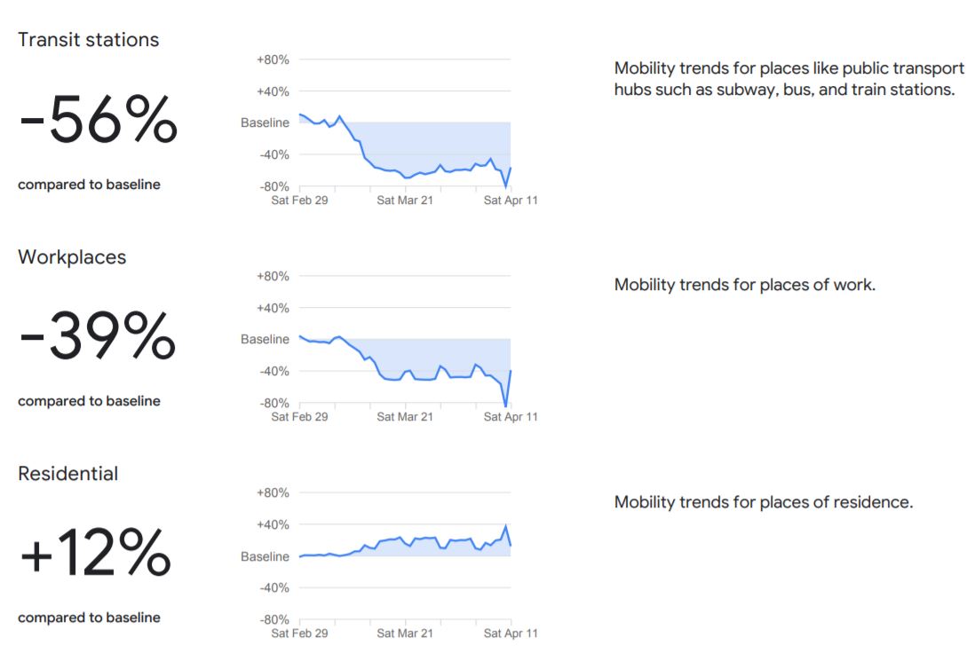The image size is (967, 661).
Task: Click the Baseline label of Transit chart
Action: [265, 122]
